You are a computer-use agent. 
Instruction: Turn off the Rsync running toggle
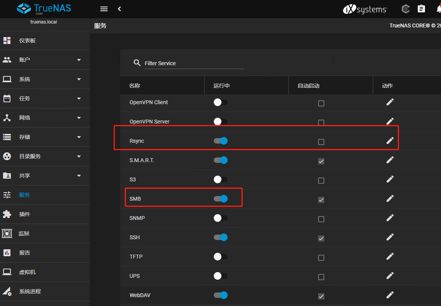[x=221, y=141]
